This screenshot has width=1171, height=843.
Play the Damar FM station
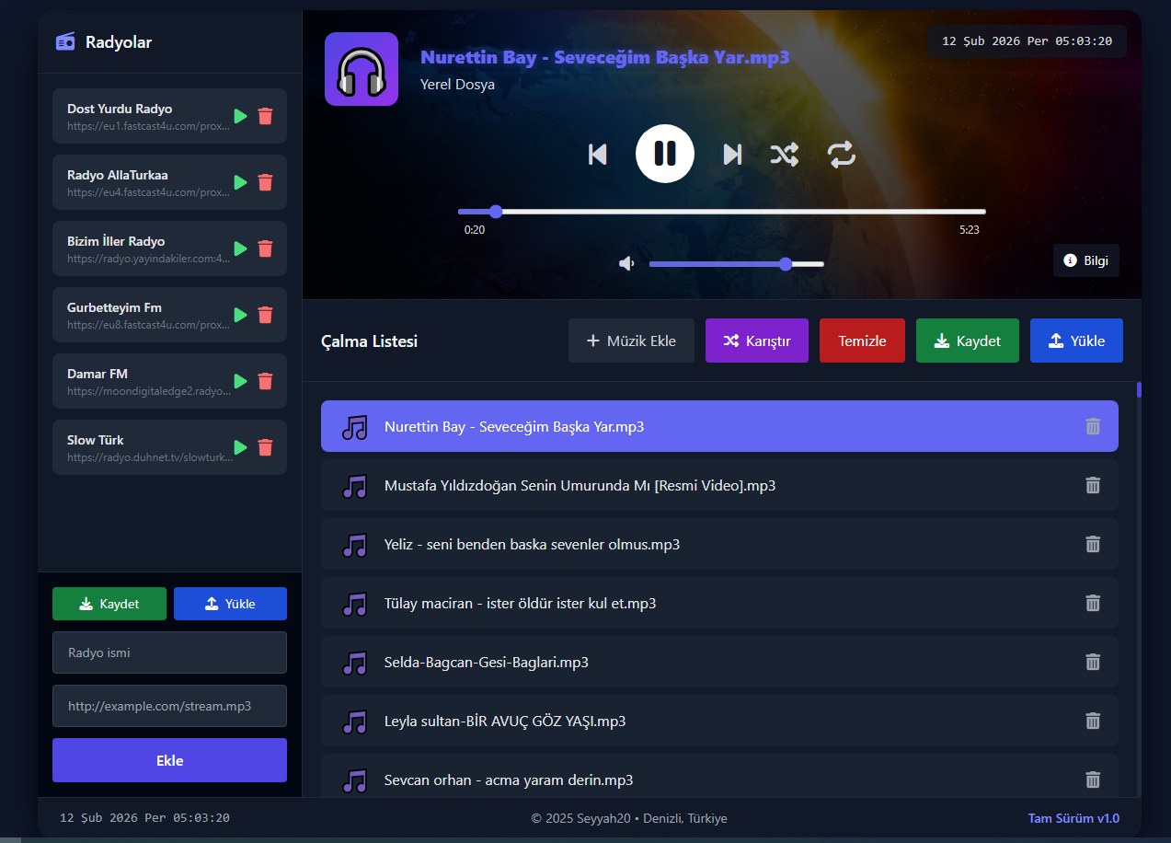[x=240, y=381]
